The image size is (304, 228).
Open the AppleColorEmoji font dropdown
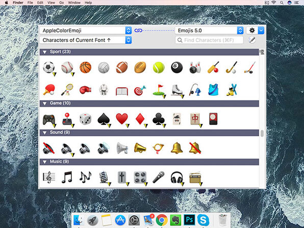tap(86, 31)
